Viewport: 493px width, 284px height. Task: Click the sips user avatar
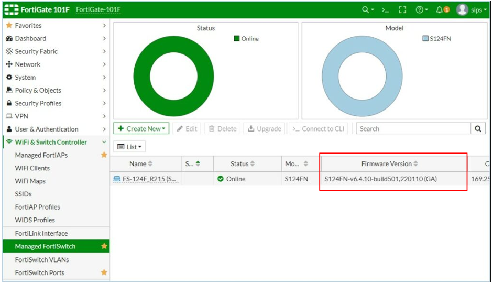[x=462, y=10]
